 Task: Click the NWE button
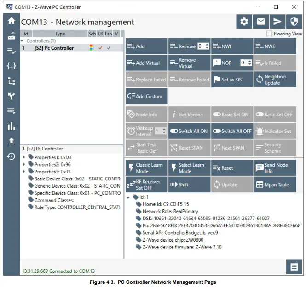point(275,46)
